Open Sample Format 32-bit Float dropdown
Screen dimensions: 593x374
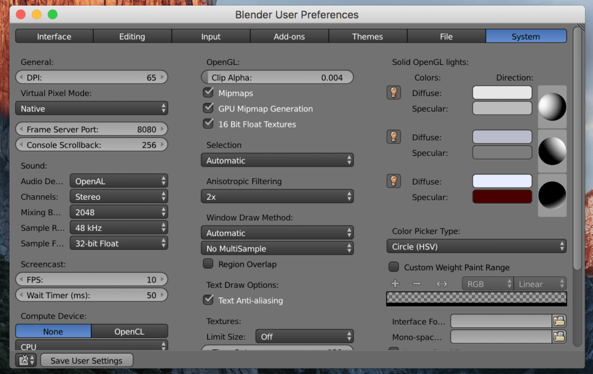pyautogui.click(x=119, y=243)
